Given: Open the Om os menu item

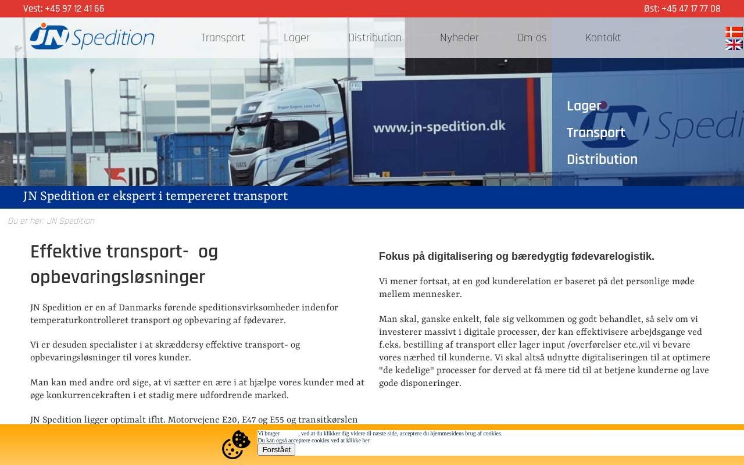Looking at the screenshot, I should (532, 38).
